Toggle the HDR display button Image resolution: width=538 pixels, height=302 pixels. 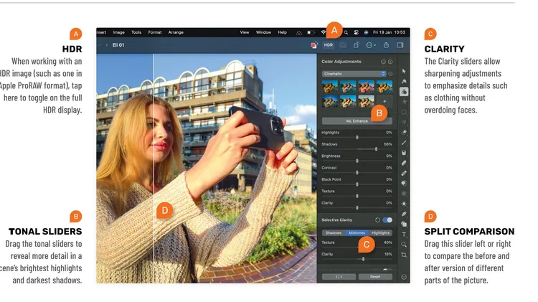pyautogui.click(x=329, y=45)
